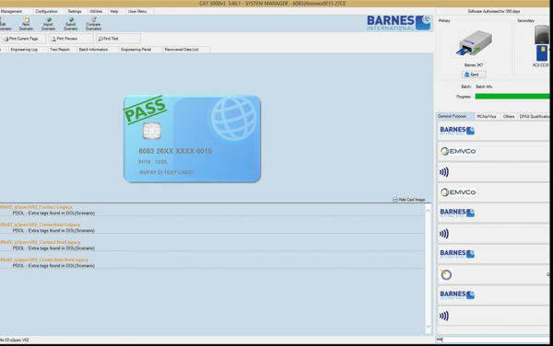
Task: Open the Configuration menu
Action: pos(46,11)
